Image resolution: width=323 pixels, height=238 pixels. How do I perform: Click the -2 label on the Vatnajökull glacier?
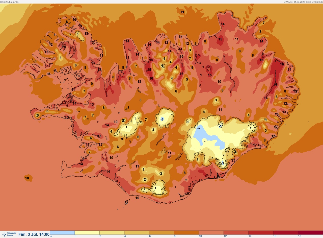[x=199, y=128]
